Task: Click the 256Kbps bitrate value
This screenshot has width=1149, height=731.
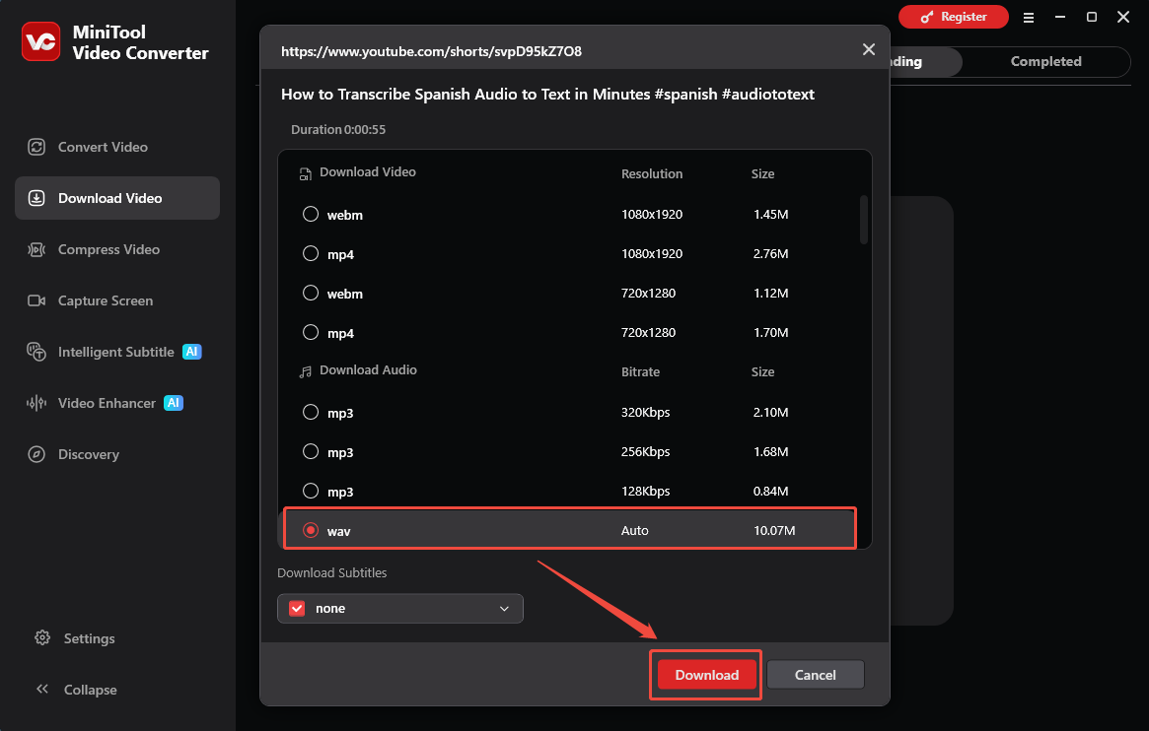Action: 646,451
